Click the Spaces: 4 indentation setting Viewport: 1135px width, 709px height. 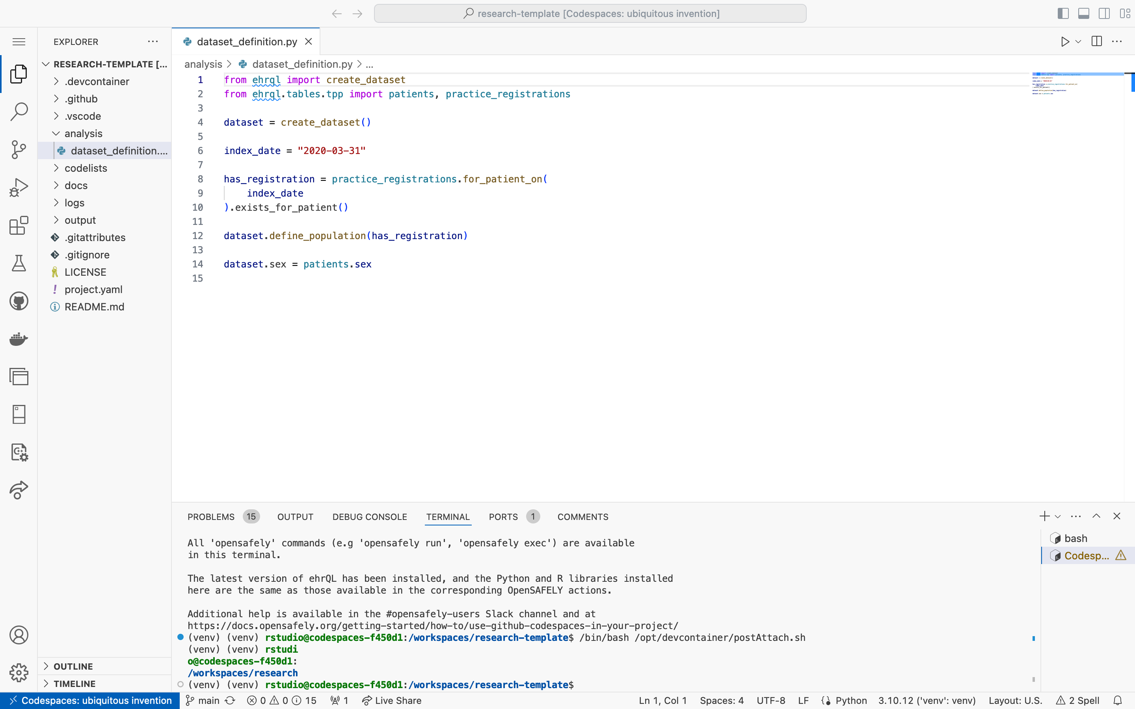pyautogui.click(x=722, y=701)
